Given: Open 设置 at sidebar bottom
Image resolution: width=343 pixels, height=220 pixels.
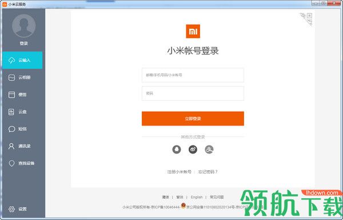Looking at the screenshot, I should click(x=18, y=209).
